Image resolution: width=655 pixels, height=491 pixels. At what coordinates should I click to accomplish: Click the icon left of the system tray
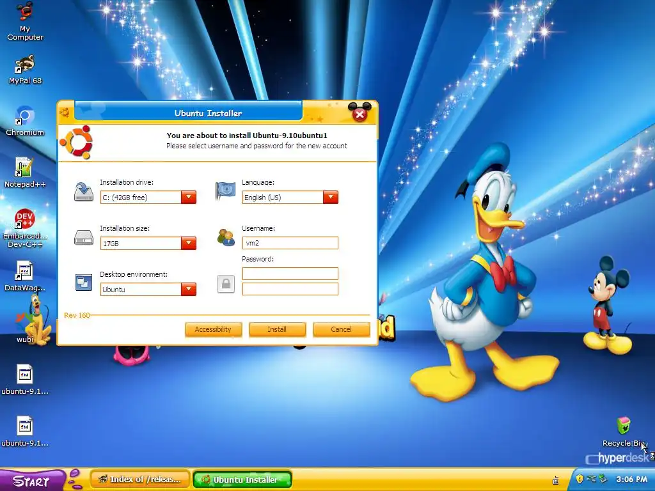[x=556, y=480]
